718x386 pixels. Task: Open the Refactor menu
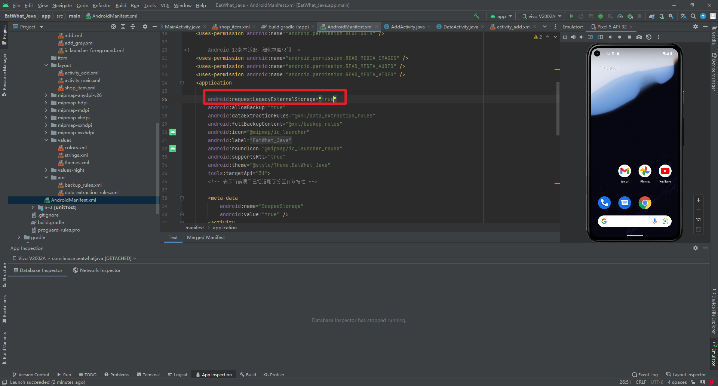[102, 5]
